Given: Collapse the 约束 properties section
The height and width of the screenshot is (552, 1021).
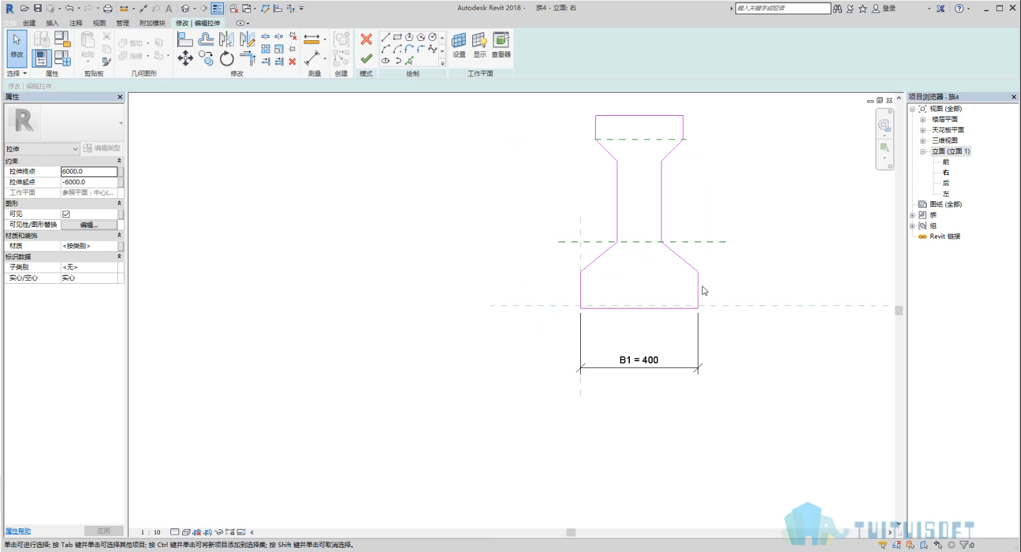Looking at the screenshot, I should 119,160.
